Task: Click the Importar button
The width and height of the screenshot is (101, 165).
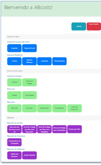Action: pyautogui.click(x=14, y=48)
